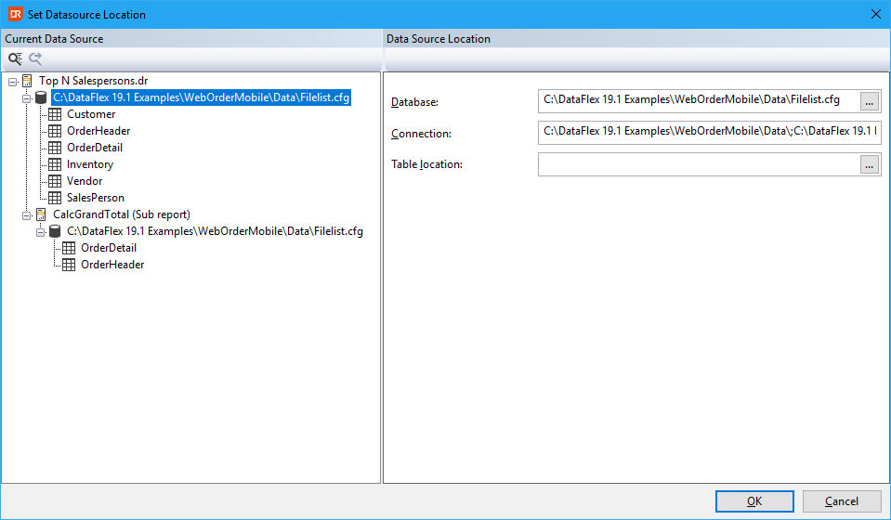Screen dimensions: 891x520
Task: Click the Data Source Location header
Action: click(439, 39)
